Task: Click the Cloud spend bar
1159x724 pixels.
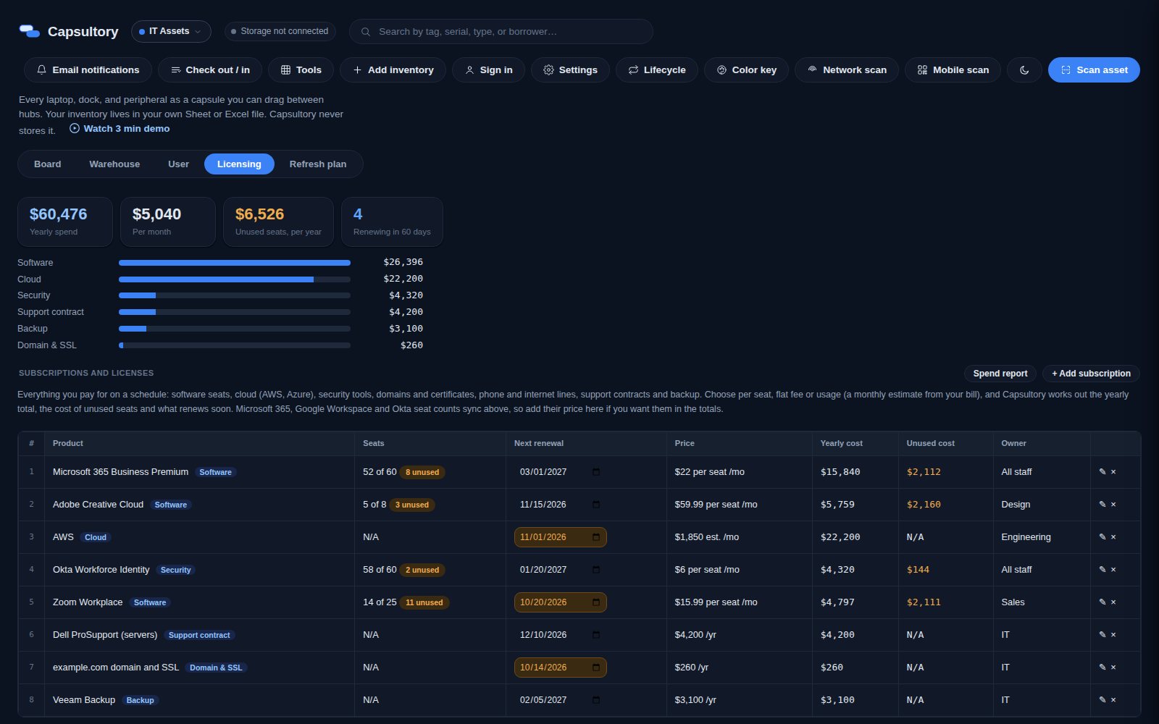Action: click(x=235, y=279)
